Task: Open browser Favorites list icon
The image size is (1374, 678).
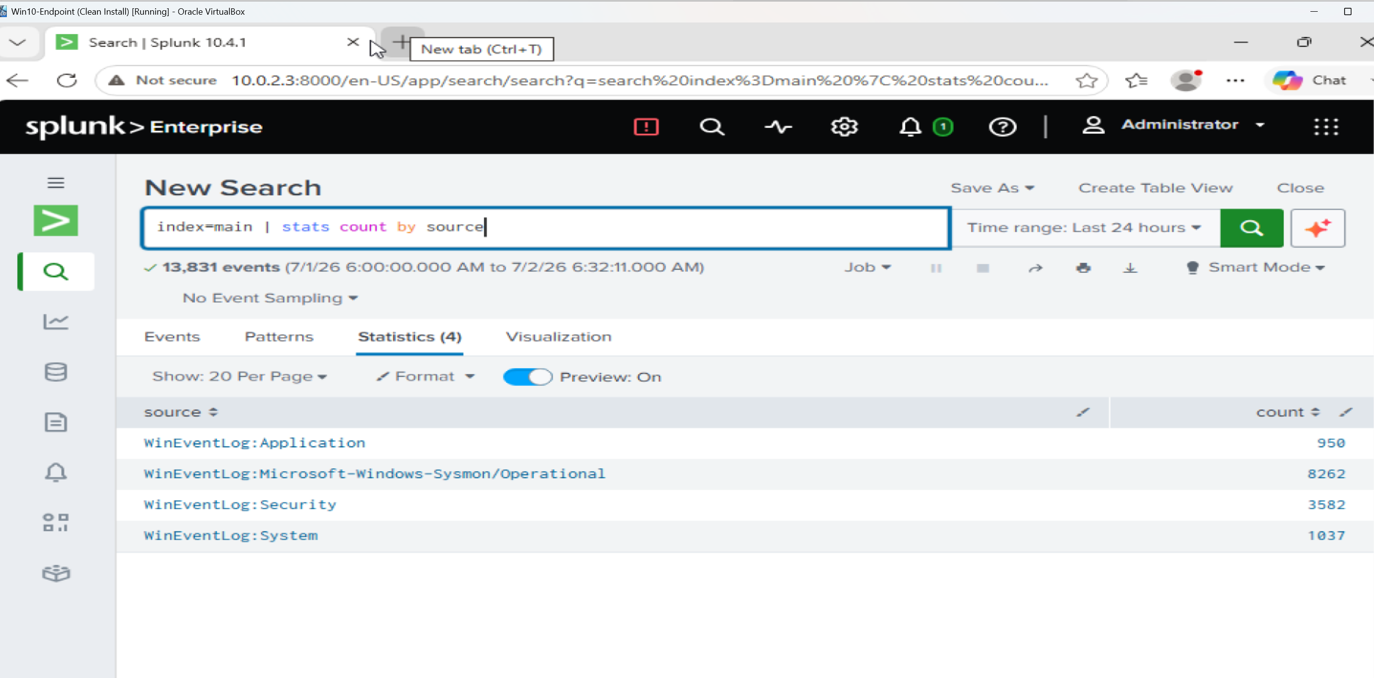Action: (x=1136, y=81)
